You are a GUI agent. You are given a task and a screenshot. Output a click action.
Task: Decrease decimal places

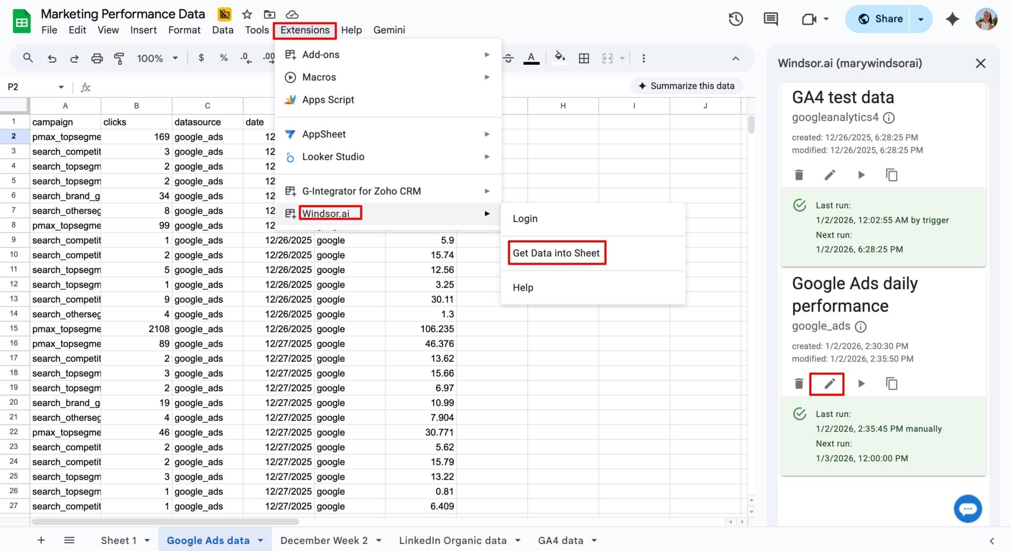click(246, 58)
